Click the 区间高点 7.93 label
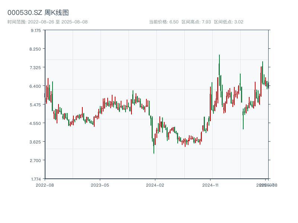Image resolution: width=298 pixels, height=223 pixels. click(x=196, y=22)
